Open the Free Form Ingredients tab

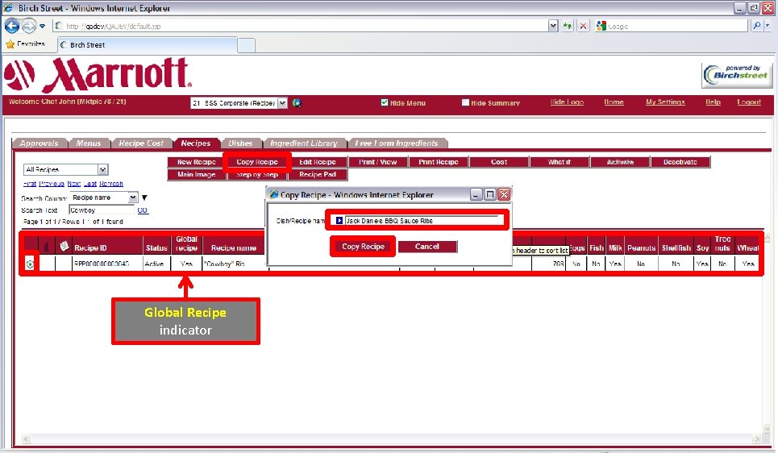pos(397,143)
